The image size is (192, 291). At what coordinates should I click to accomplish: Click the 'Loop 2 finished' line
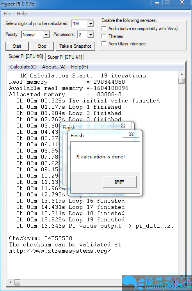click(x=69, y=113)
